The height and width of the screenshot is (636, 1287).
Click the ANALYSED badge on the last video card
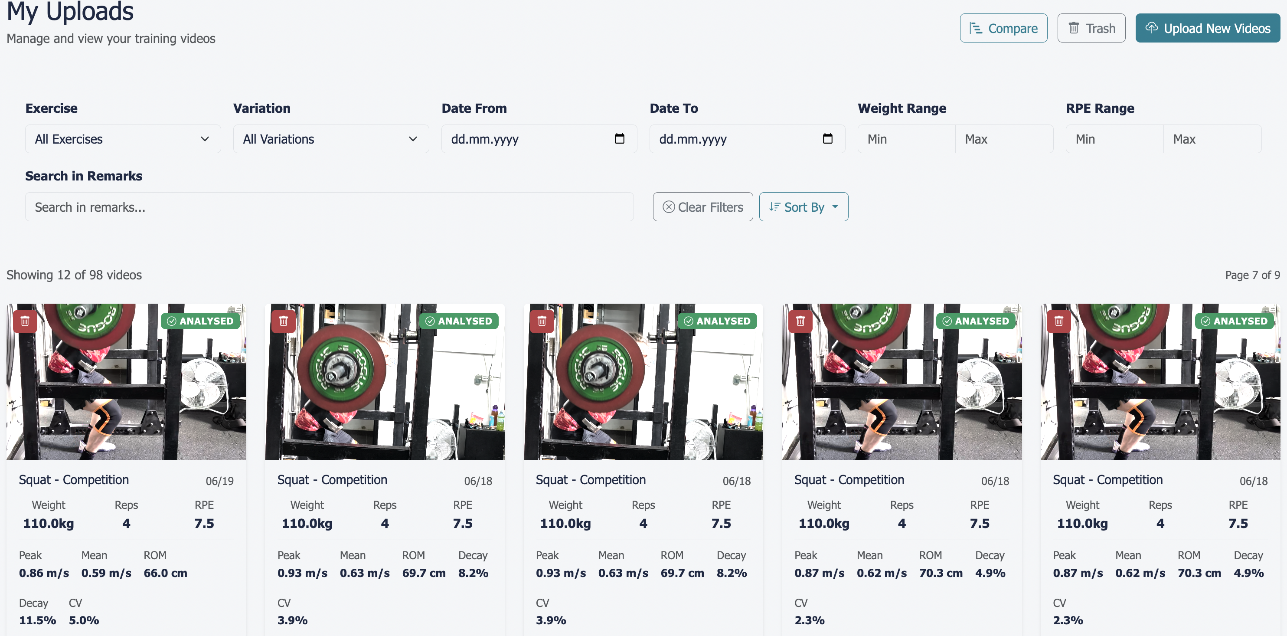1235,321
